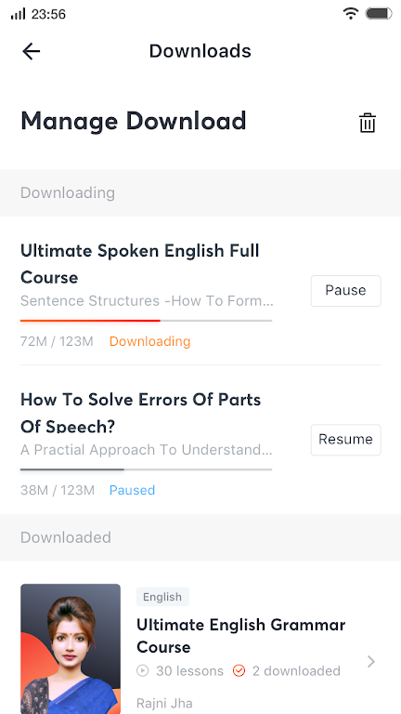
Task: Tap the cellular signal bars icon
Action: coord(19,14)
